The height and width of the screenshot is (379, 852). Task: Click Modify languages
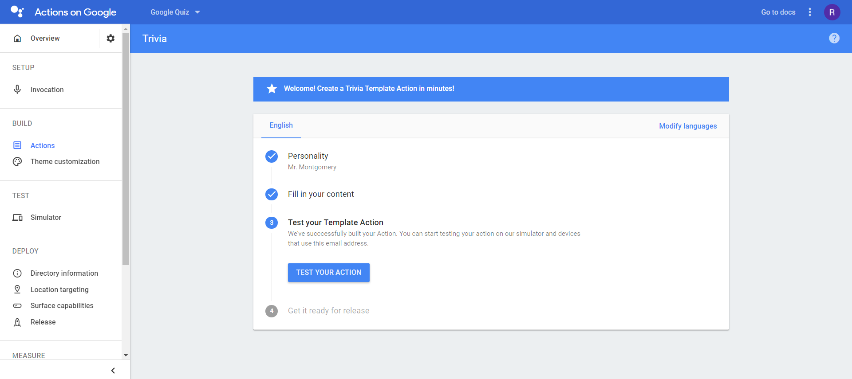[688, 126]
